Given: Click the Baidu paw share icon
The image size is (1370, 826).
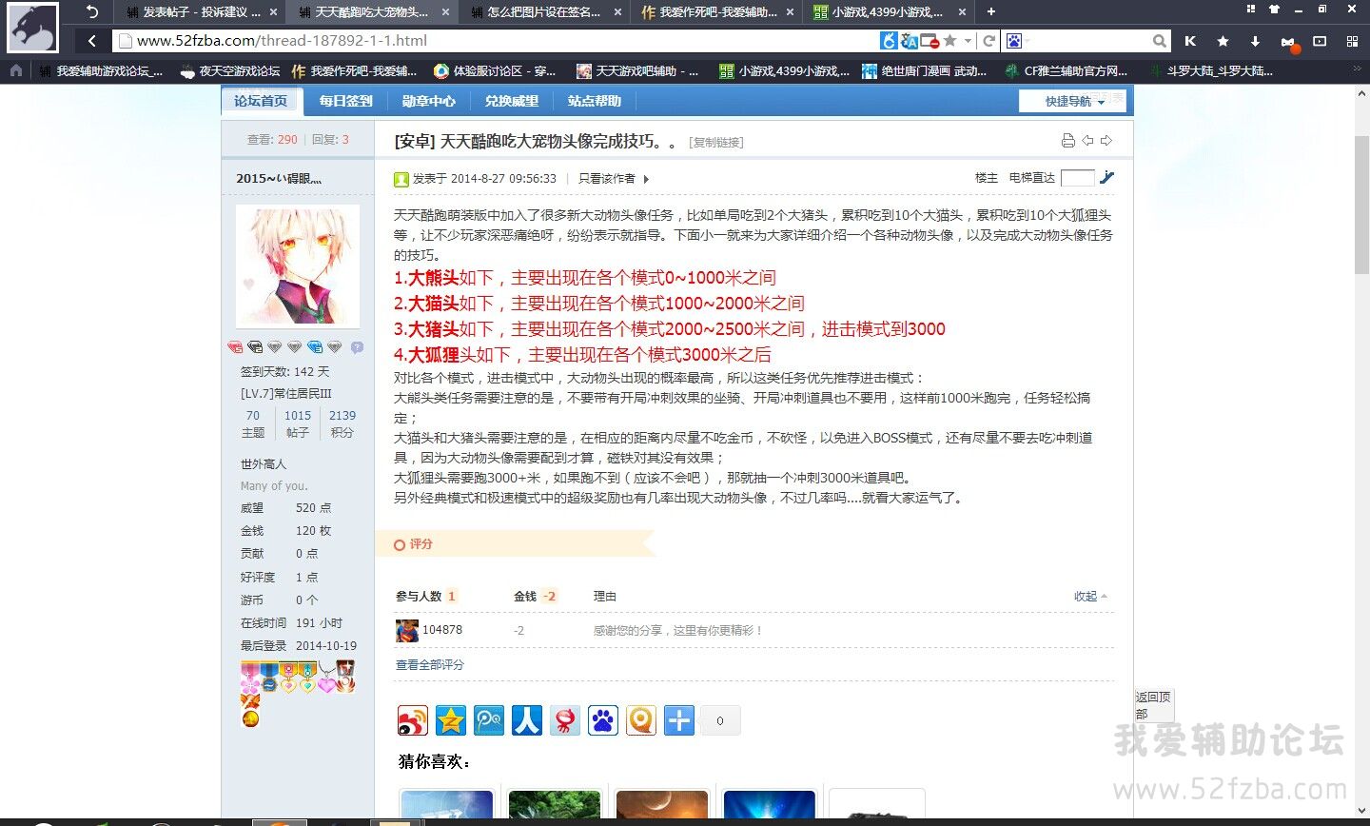Looking at the screenshot, I should (x=603, y=720).
